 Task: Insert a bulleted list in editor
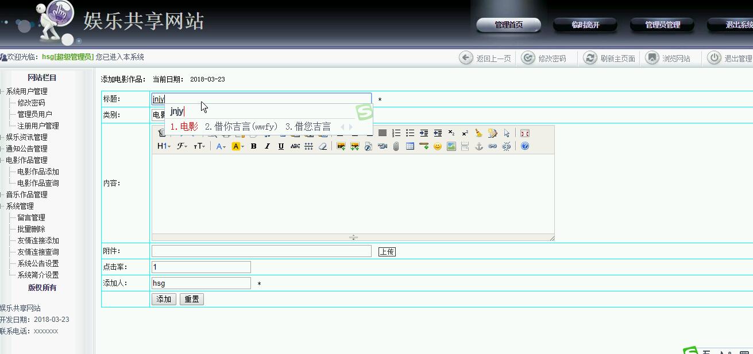click(x=410, y=133)
